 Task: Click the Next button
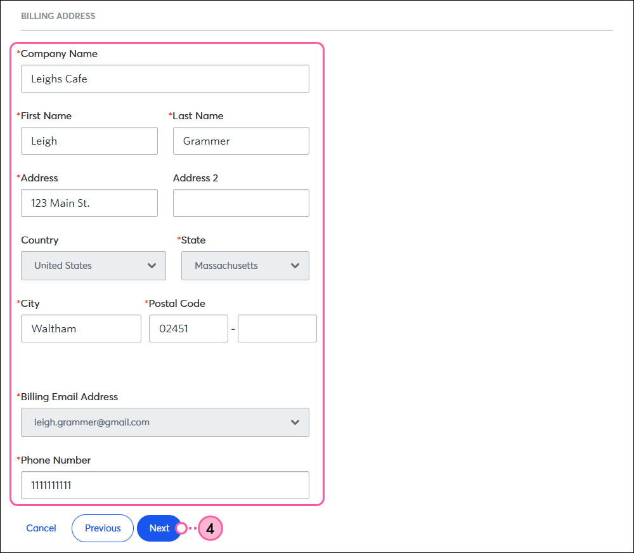pyautogui.click(x=159, y=528)
